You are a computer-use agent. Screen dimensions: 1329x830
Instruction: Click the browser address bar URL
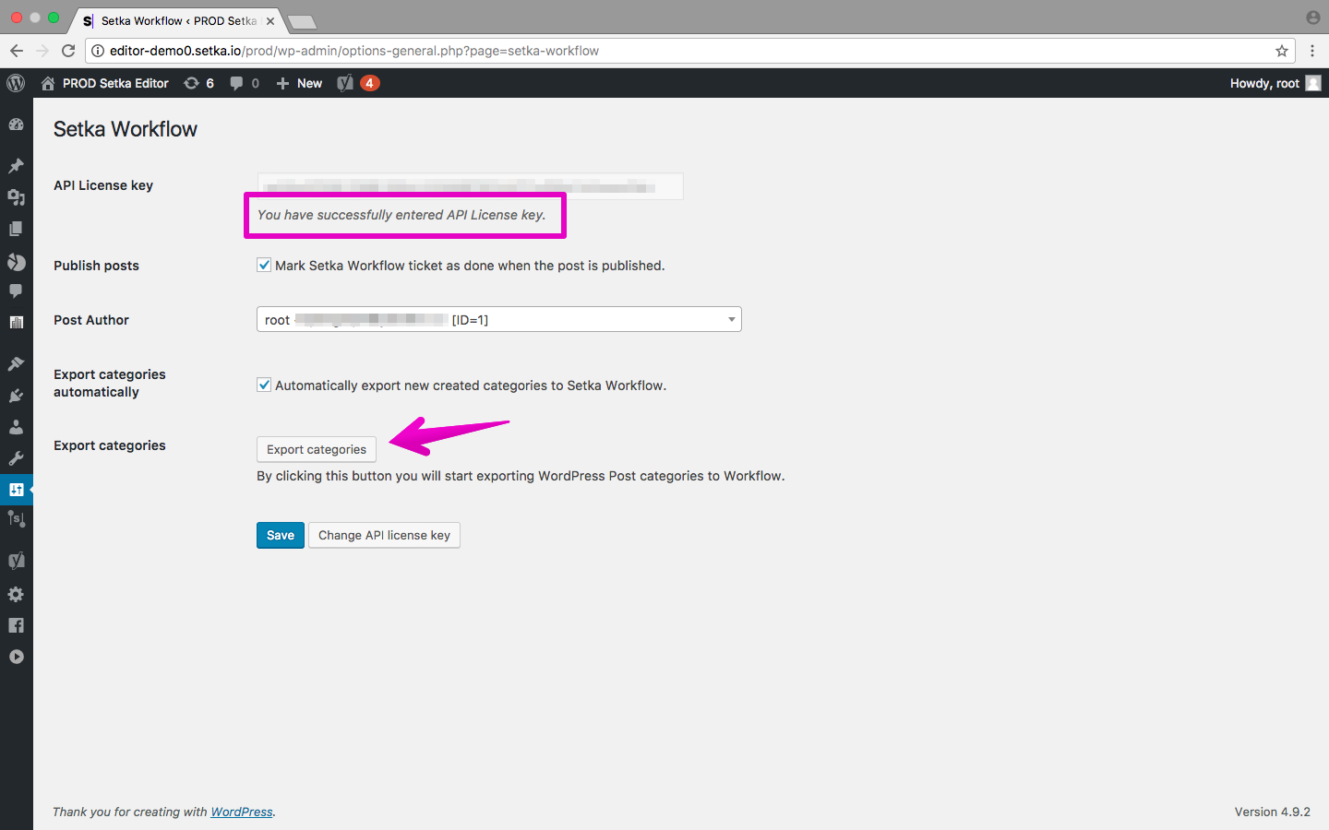354,51
